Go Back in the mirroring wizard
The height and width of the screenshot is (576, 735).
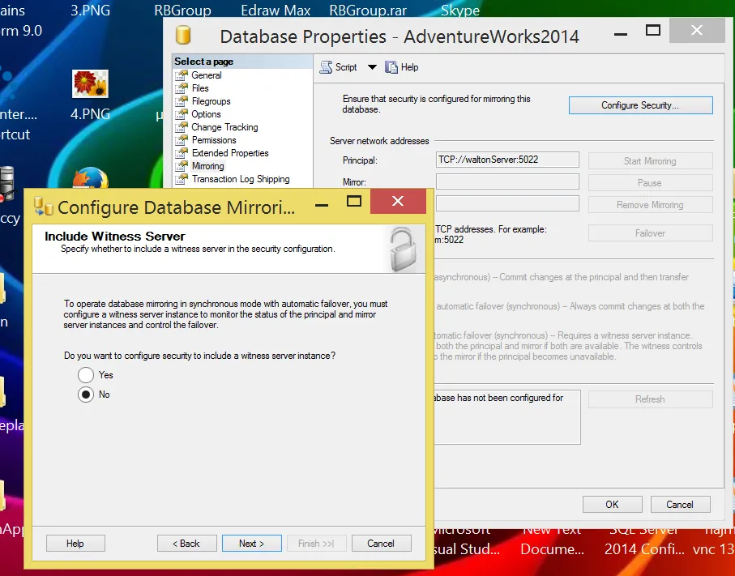click(x=186, y=544)
